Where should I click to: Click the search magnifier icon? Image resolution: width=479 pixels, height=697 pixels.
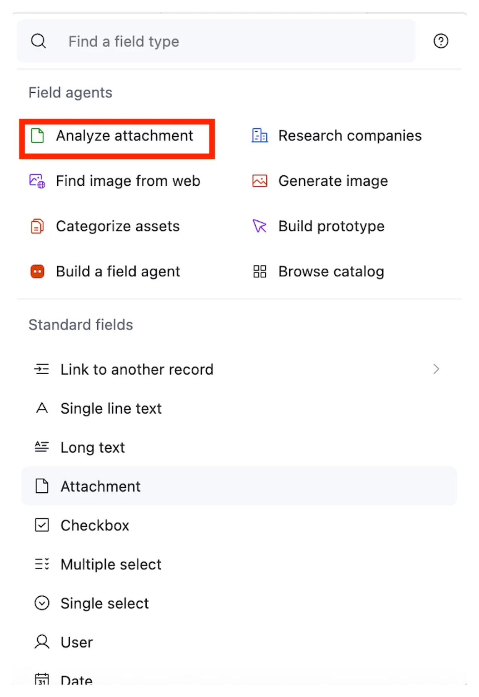point(39,41)
